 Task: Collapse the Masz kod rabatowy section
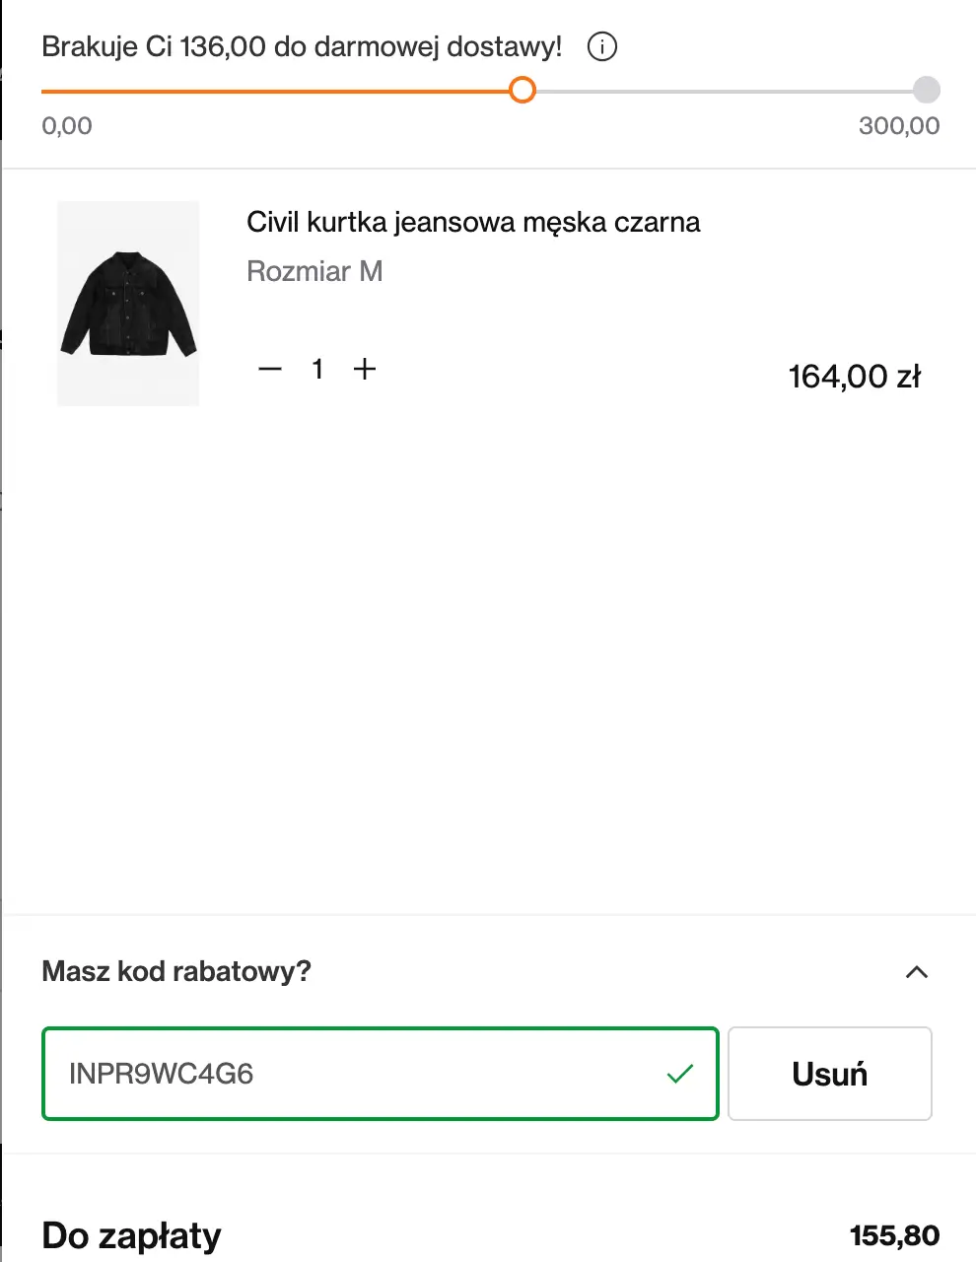click(917, 972)
